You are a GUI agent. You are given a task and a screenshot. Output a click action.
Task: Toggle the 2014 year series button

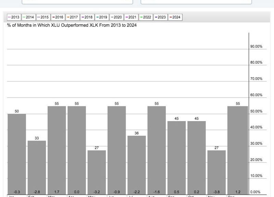[x=29, y=17]
